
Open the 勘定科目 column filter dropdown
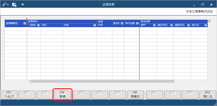[x=171, y=25]
